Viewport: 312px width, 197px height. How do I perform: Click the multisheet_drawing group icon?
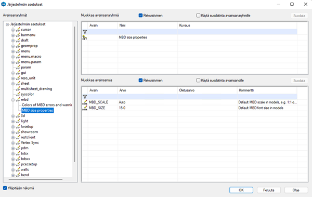point(18,89)
